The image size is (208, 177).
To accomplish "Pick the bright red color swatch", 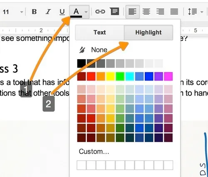I will [91, 76].
